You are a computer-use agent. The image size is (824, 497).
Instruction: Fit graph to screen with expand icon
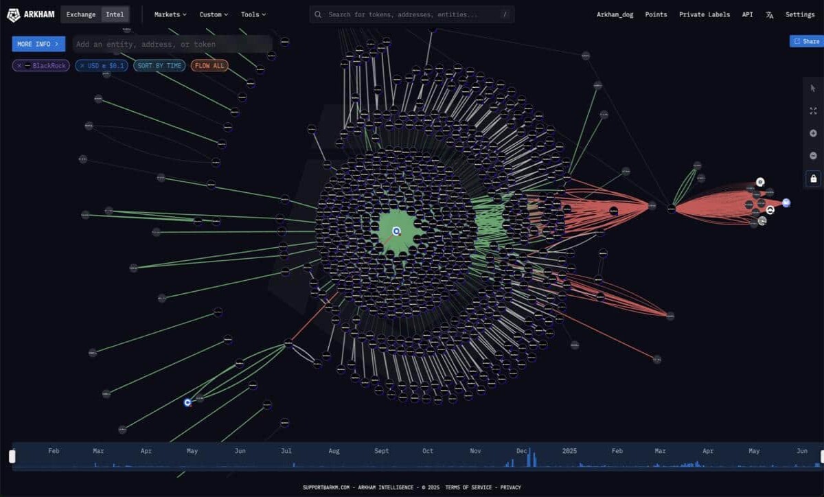click(813, 111)
